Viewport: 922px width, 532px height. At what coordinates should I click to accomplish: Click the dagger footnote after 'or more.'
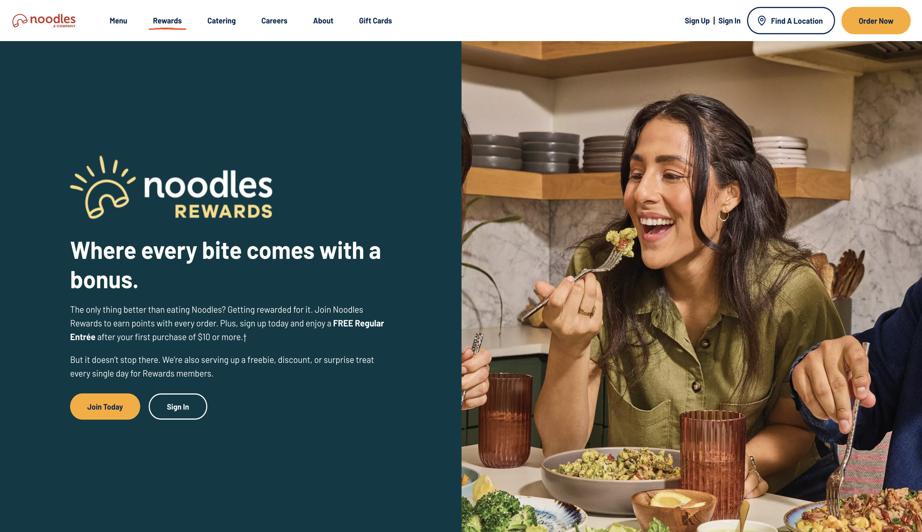tap(244, 337)
